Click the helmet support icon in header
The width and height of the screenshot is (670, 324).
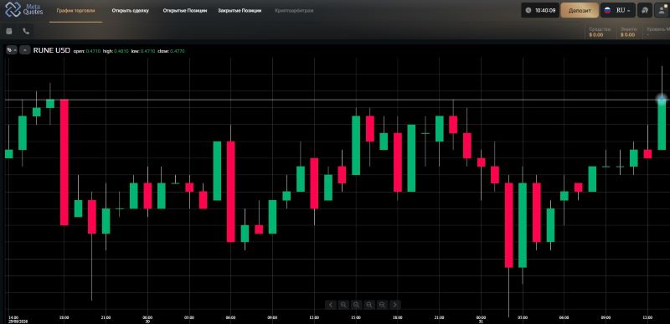point(645,10)
